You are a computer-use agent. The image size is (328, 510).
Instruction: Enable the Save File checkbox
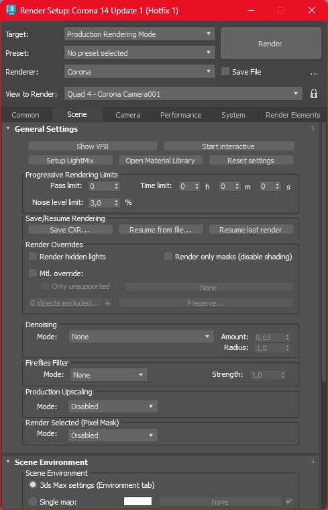pos(225,71)
